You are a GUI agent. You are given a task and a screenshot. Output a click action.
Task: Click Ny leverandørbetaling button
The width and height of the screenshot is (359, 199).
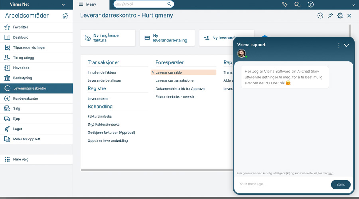[167, 38]
